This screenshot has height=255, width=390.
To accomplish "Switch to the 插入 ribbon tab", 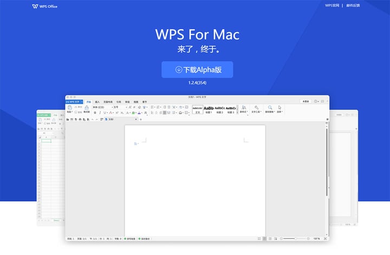I will click(x=97, y=102).
